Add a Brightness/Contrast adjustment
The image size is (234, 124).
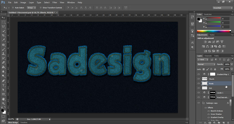[x=205, y=42]
